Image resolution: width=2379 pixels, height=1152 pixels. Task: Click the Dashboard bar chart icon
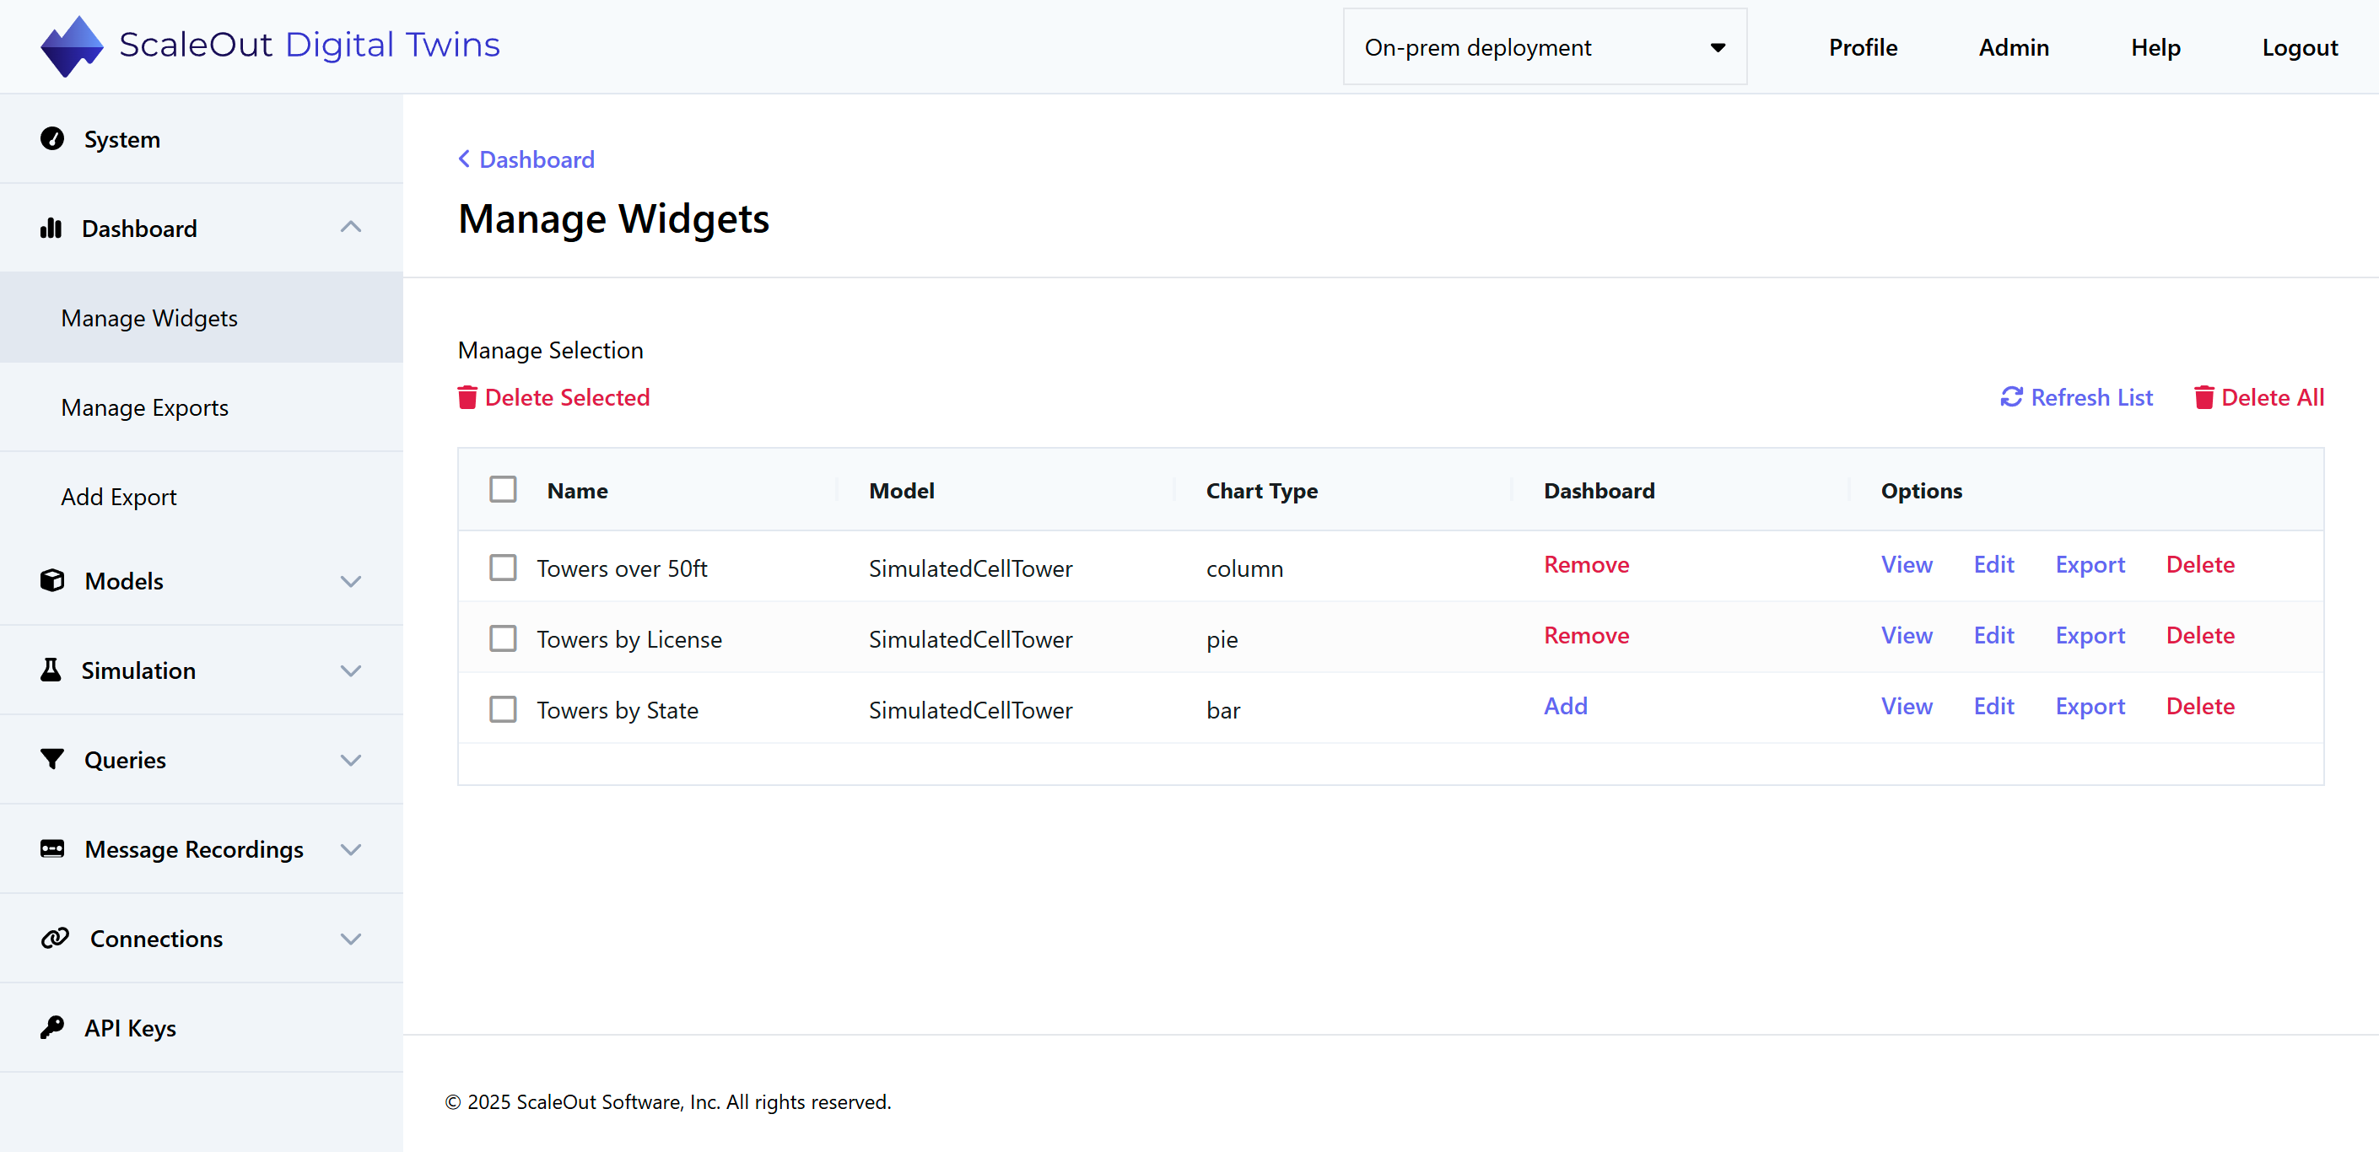coord(51,228)
